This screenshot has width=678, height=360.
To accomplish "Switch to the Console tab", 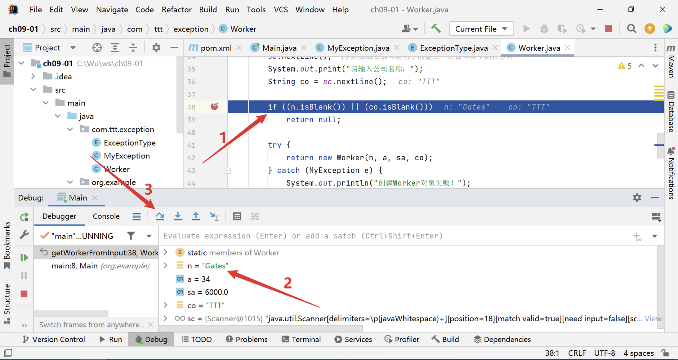I will tap(106, 216).
